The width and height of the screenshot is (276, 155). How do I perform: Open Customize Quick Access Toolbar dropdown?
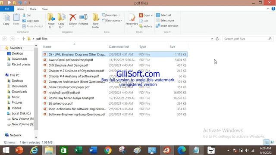[x=30, y=3]
